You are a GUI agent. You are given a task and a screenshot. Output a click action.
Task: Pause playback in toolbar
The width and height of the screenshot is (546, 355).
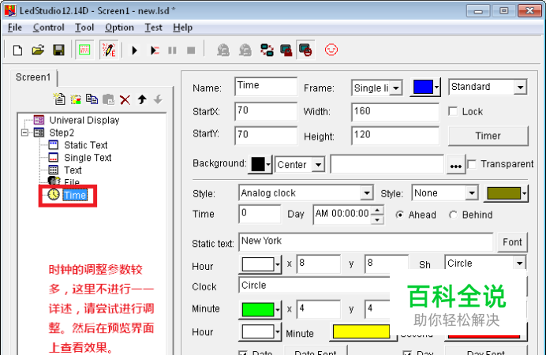point(172,50)
